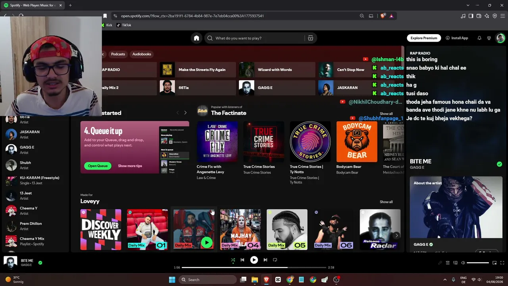508x286 pixels.
Task: Click the browser address bar URL
Action: 192,16
